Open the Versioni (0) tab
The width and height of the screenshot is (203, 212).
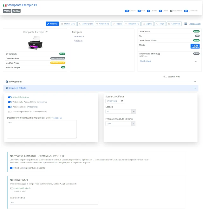click(102, 24)
